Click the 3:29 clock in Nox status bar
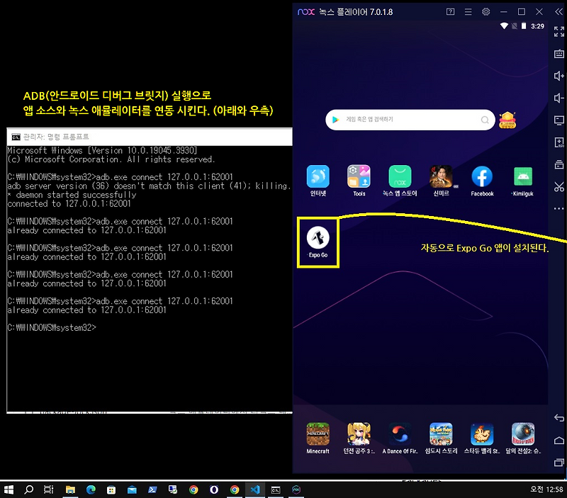This screenshot has height=498, width=567. pyautogui.click(x=537, y=26)
